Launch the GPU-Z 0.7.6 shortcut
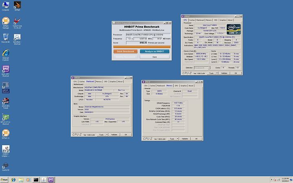This screenshot has height=183, width=293. click(x=6, y=119)
